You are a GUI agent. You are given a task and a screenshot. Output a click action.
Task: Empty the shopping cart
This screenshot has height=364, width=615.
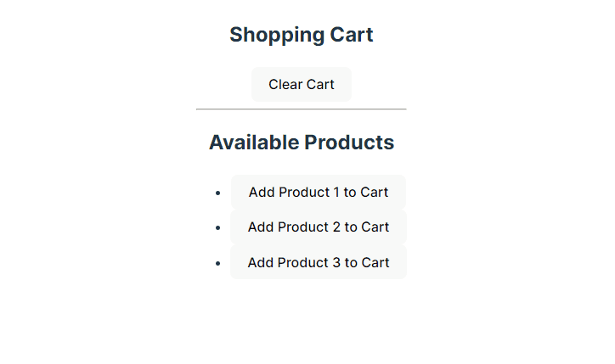(301, 85)
